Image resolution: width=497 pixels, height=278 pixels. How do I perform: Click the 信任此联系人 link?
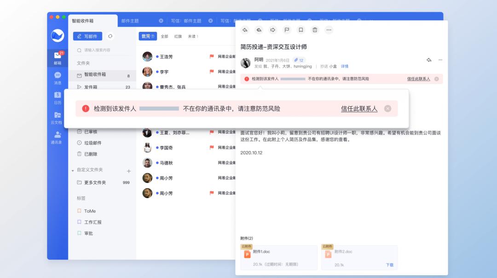pos(358,109)
